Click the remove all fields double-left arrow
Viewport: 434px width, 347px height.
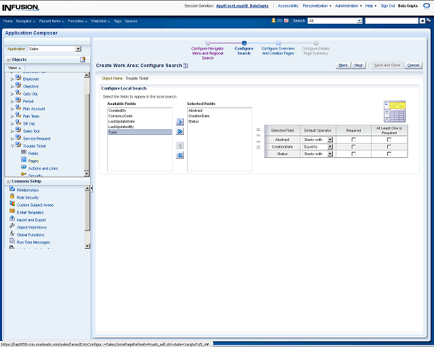(x=180, y=155)
